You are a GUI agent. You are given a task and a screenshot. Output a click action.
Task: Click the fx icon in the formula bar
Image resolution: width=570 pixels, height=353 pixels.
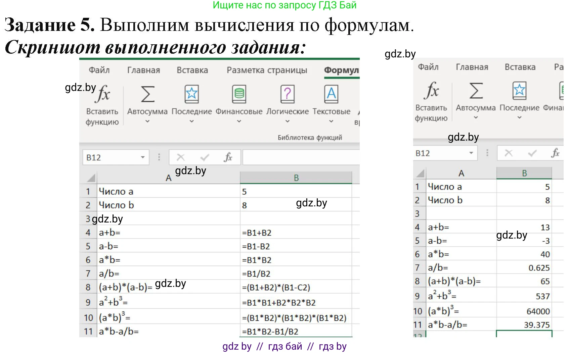click(x=229, y=157)
